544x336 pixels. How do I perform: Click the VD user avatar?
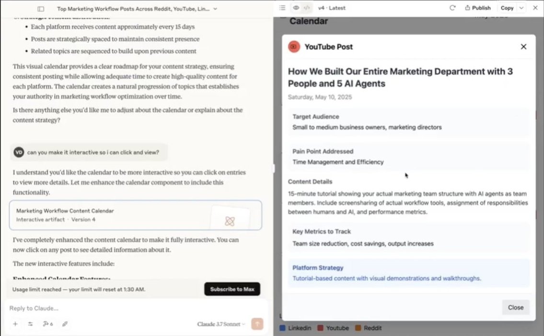19,152
